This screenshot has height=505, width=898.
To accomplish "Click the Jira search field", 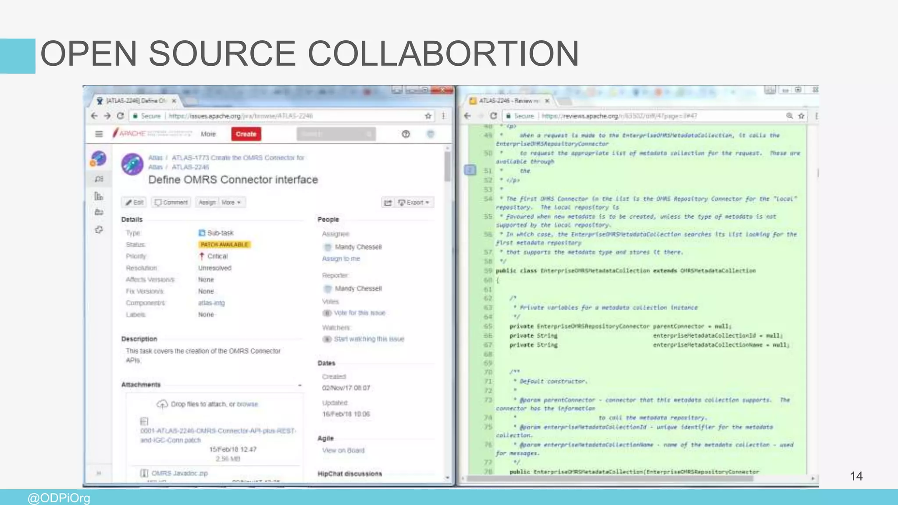I will tap(336, 134).
